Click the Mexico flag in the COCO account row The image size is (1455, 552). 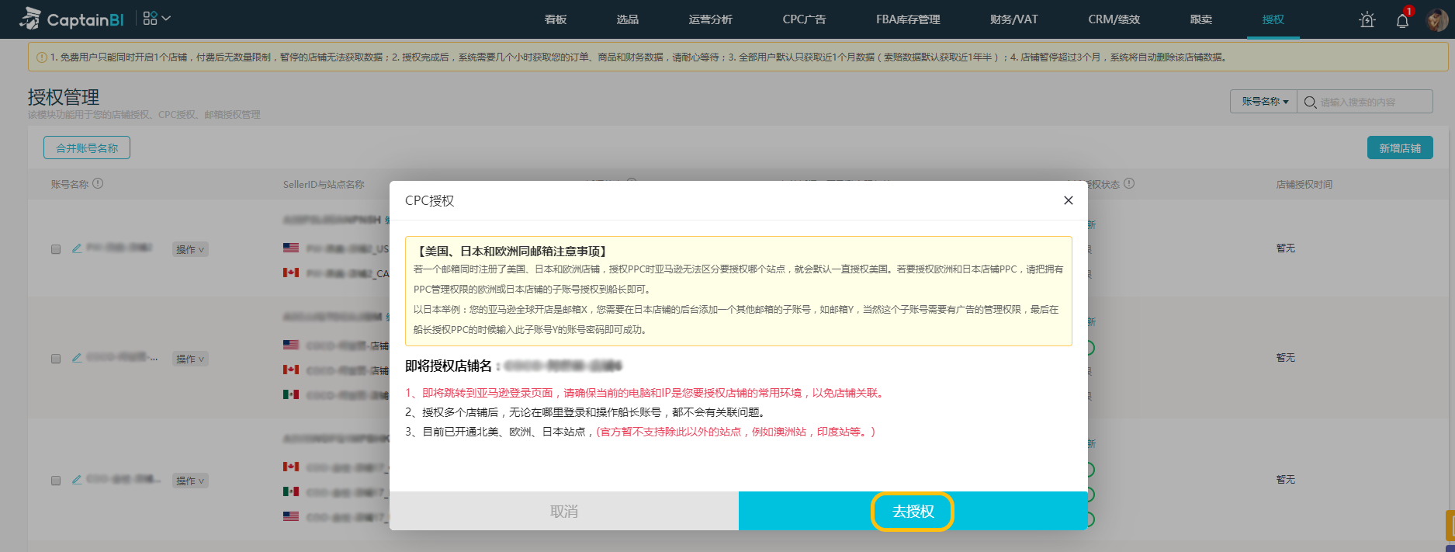coord(291,394)
